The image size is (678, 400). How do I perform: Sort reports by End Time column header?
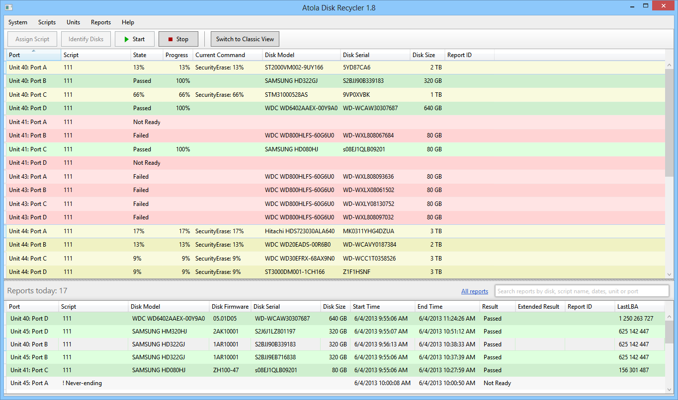pyautogui.click(x=447, y=307)
